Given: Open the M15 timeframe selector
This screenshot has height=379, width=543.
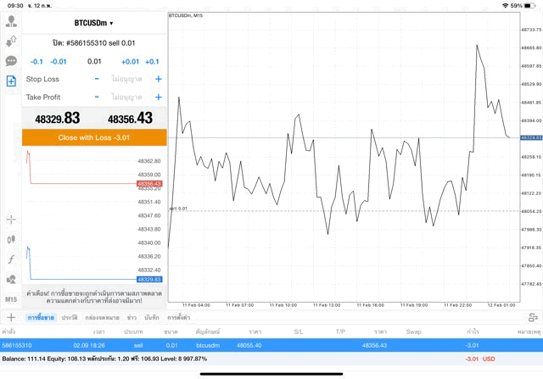Looking at the screenshot, I should [x=11, y=299].
